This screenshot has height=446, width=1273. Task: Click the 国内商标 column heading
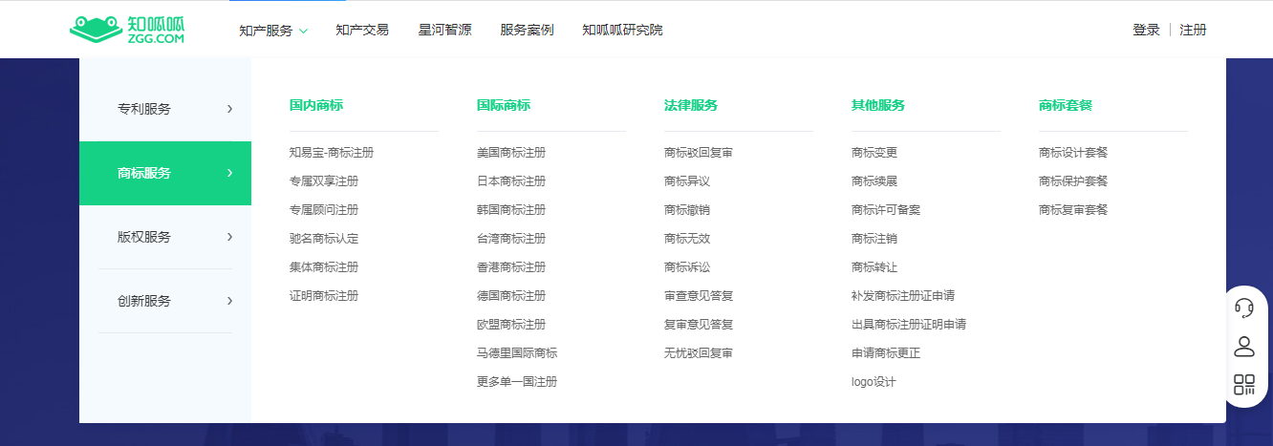point(316,105)
